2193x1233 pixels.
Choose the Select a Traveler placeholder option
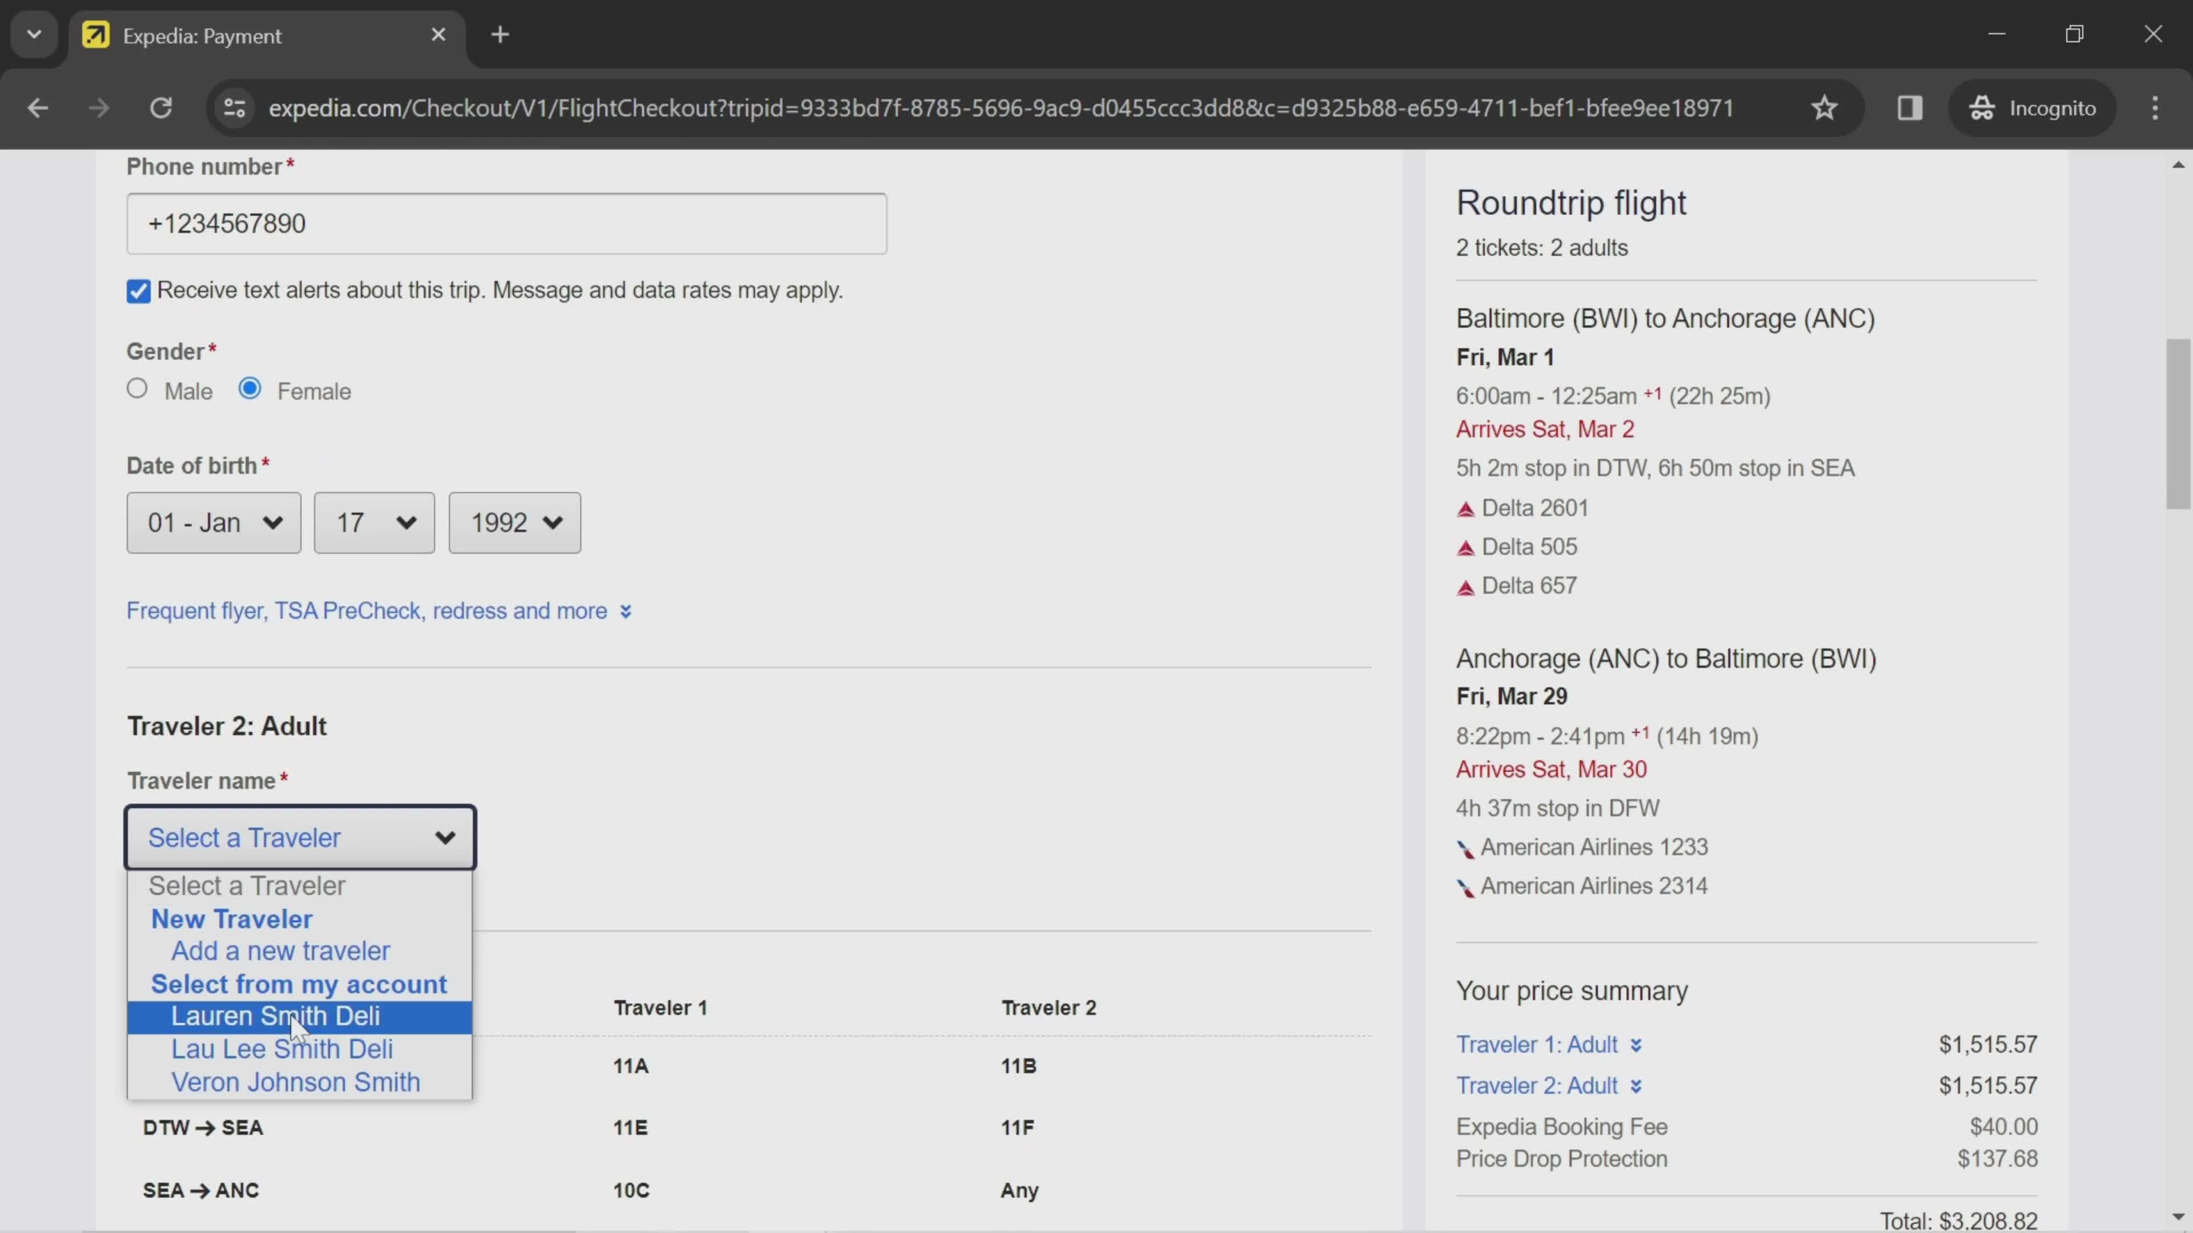300,886
